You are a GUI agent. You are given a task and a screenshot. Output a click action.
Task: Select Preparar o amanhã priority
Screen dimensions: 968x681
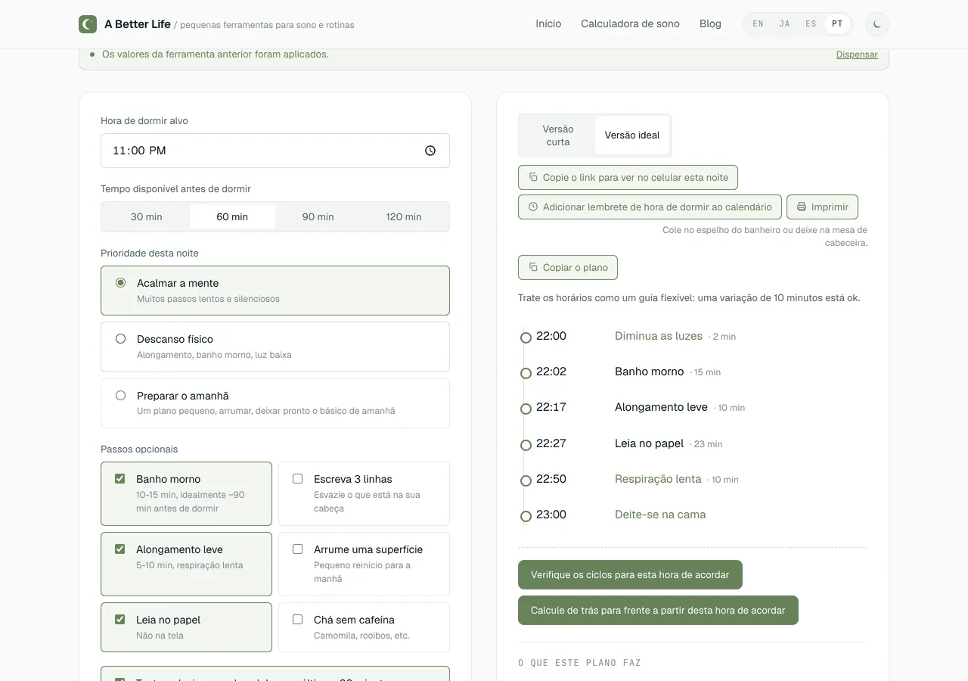tap(275, 403)
